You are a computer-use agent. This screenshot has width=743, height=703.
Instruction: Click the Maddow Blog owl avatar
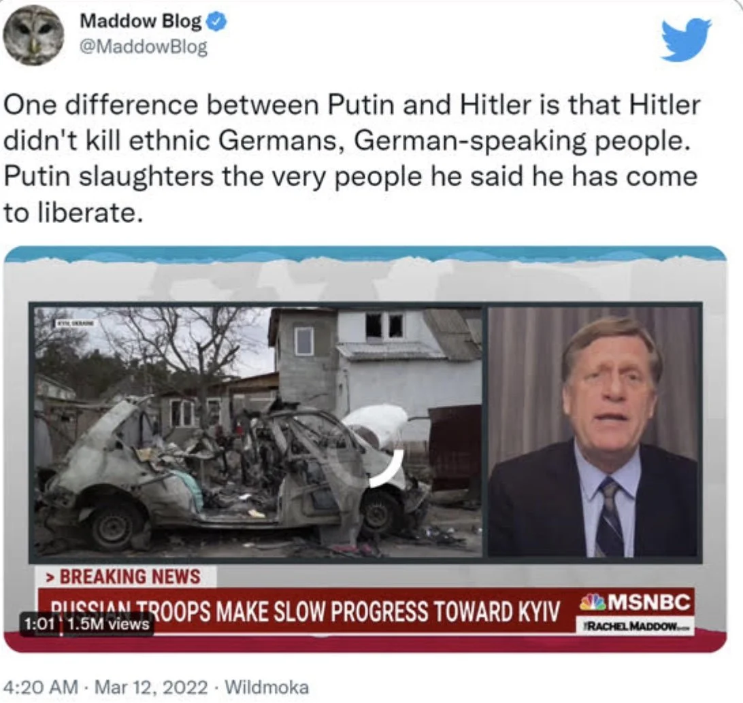[x=33, y=35]
